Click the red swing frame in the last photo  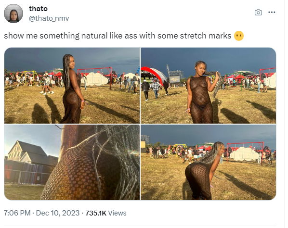[245, 152]
